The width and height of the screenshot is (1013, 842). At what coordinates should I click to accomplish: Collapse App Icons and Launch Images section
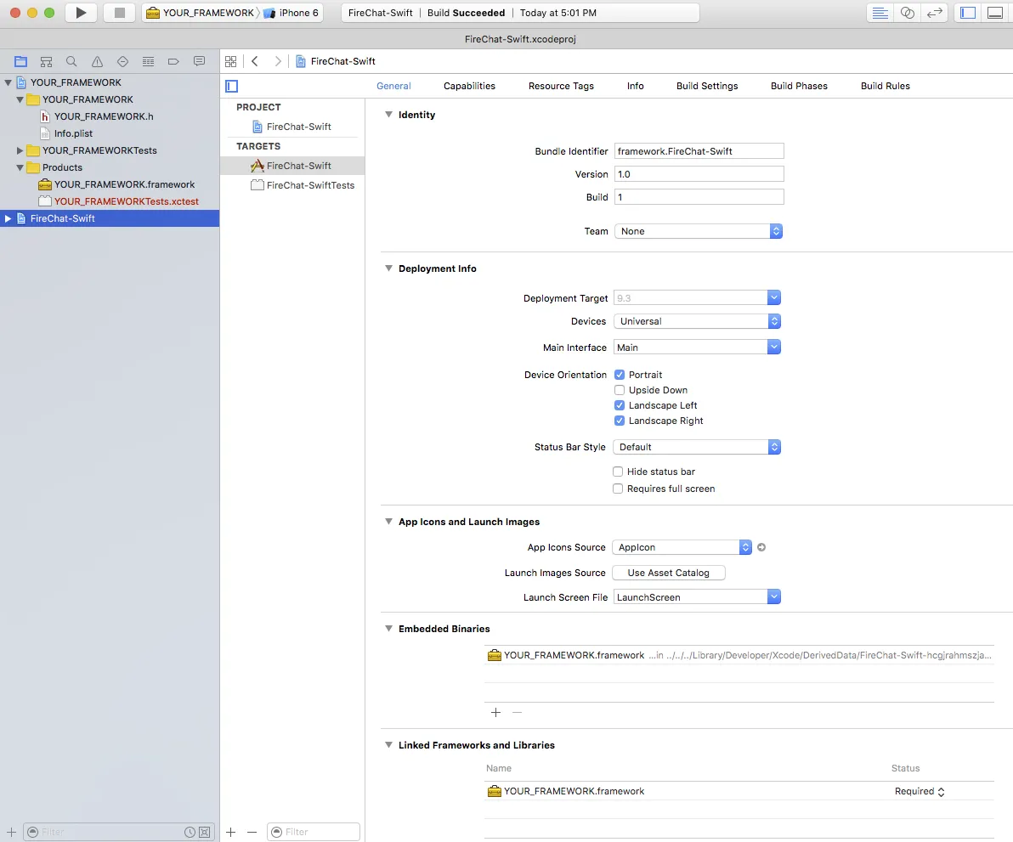click(x=388, y=521)
